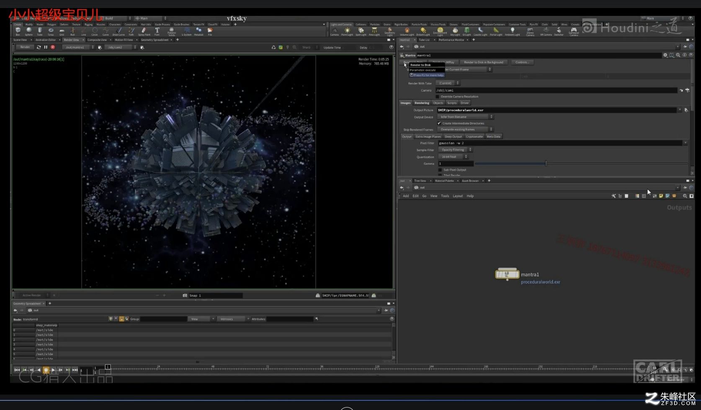Open the file chooser for Output Picture
Viewport: 701px width, 410px height.
(686, 110)
